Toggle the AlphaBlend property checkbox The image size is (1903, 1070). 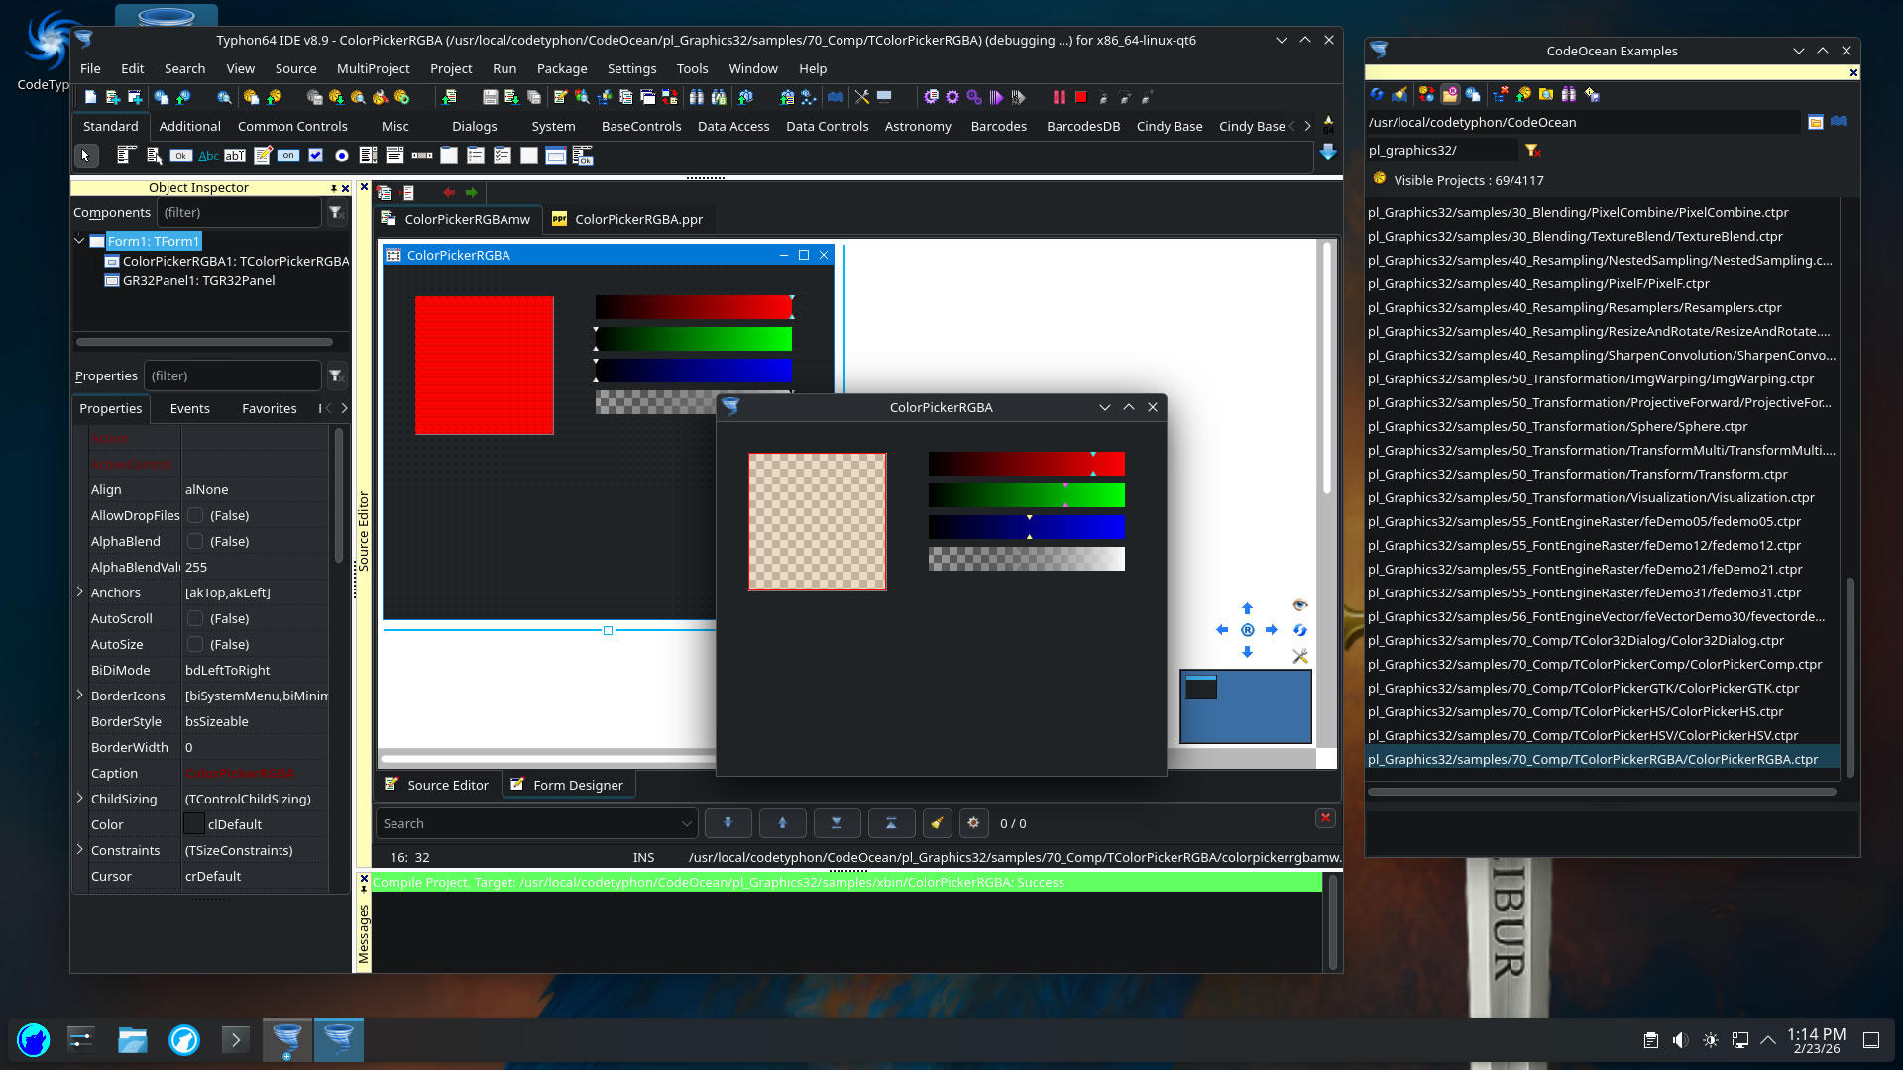click(x=195, y=541)
